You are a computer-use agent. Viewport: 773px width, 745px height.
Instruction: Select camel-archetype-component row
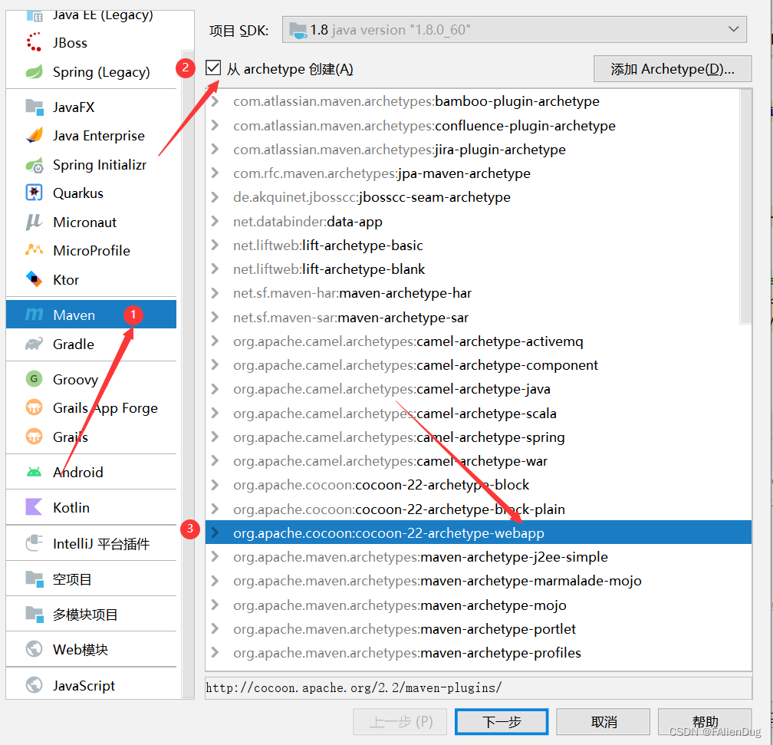pyautogui.click(x=479, y=365)
